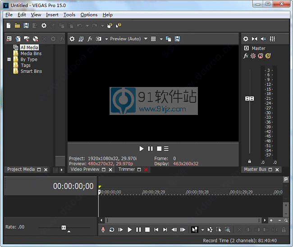293x247 pixels.
Task: Open Video FX in preview toolbar
Action: (x=90, y=39)
